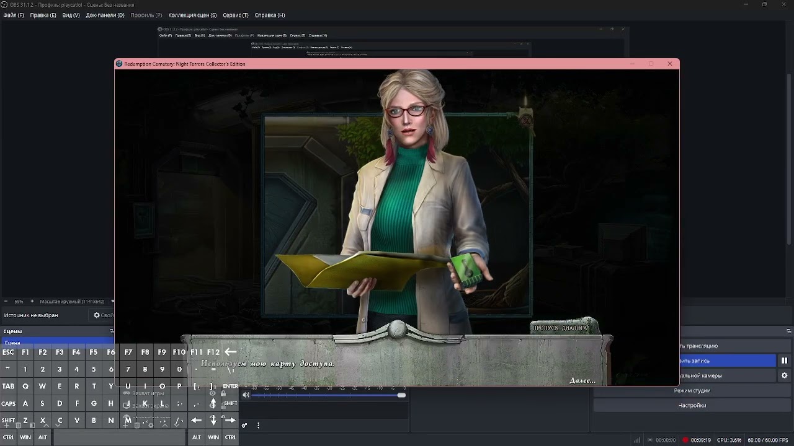Enable Режим студии
This screenshot has width=794, height=446.
click(x=692, y=390)
